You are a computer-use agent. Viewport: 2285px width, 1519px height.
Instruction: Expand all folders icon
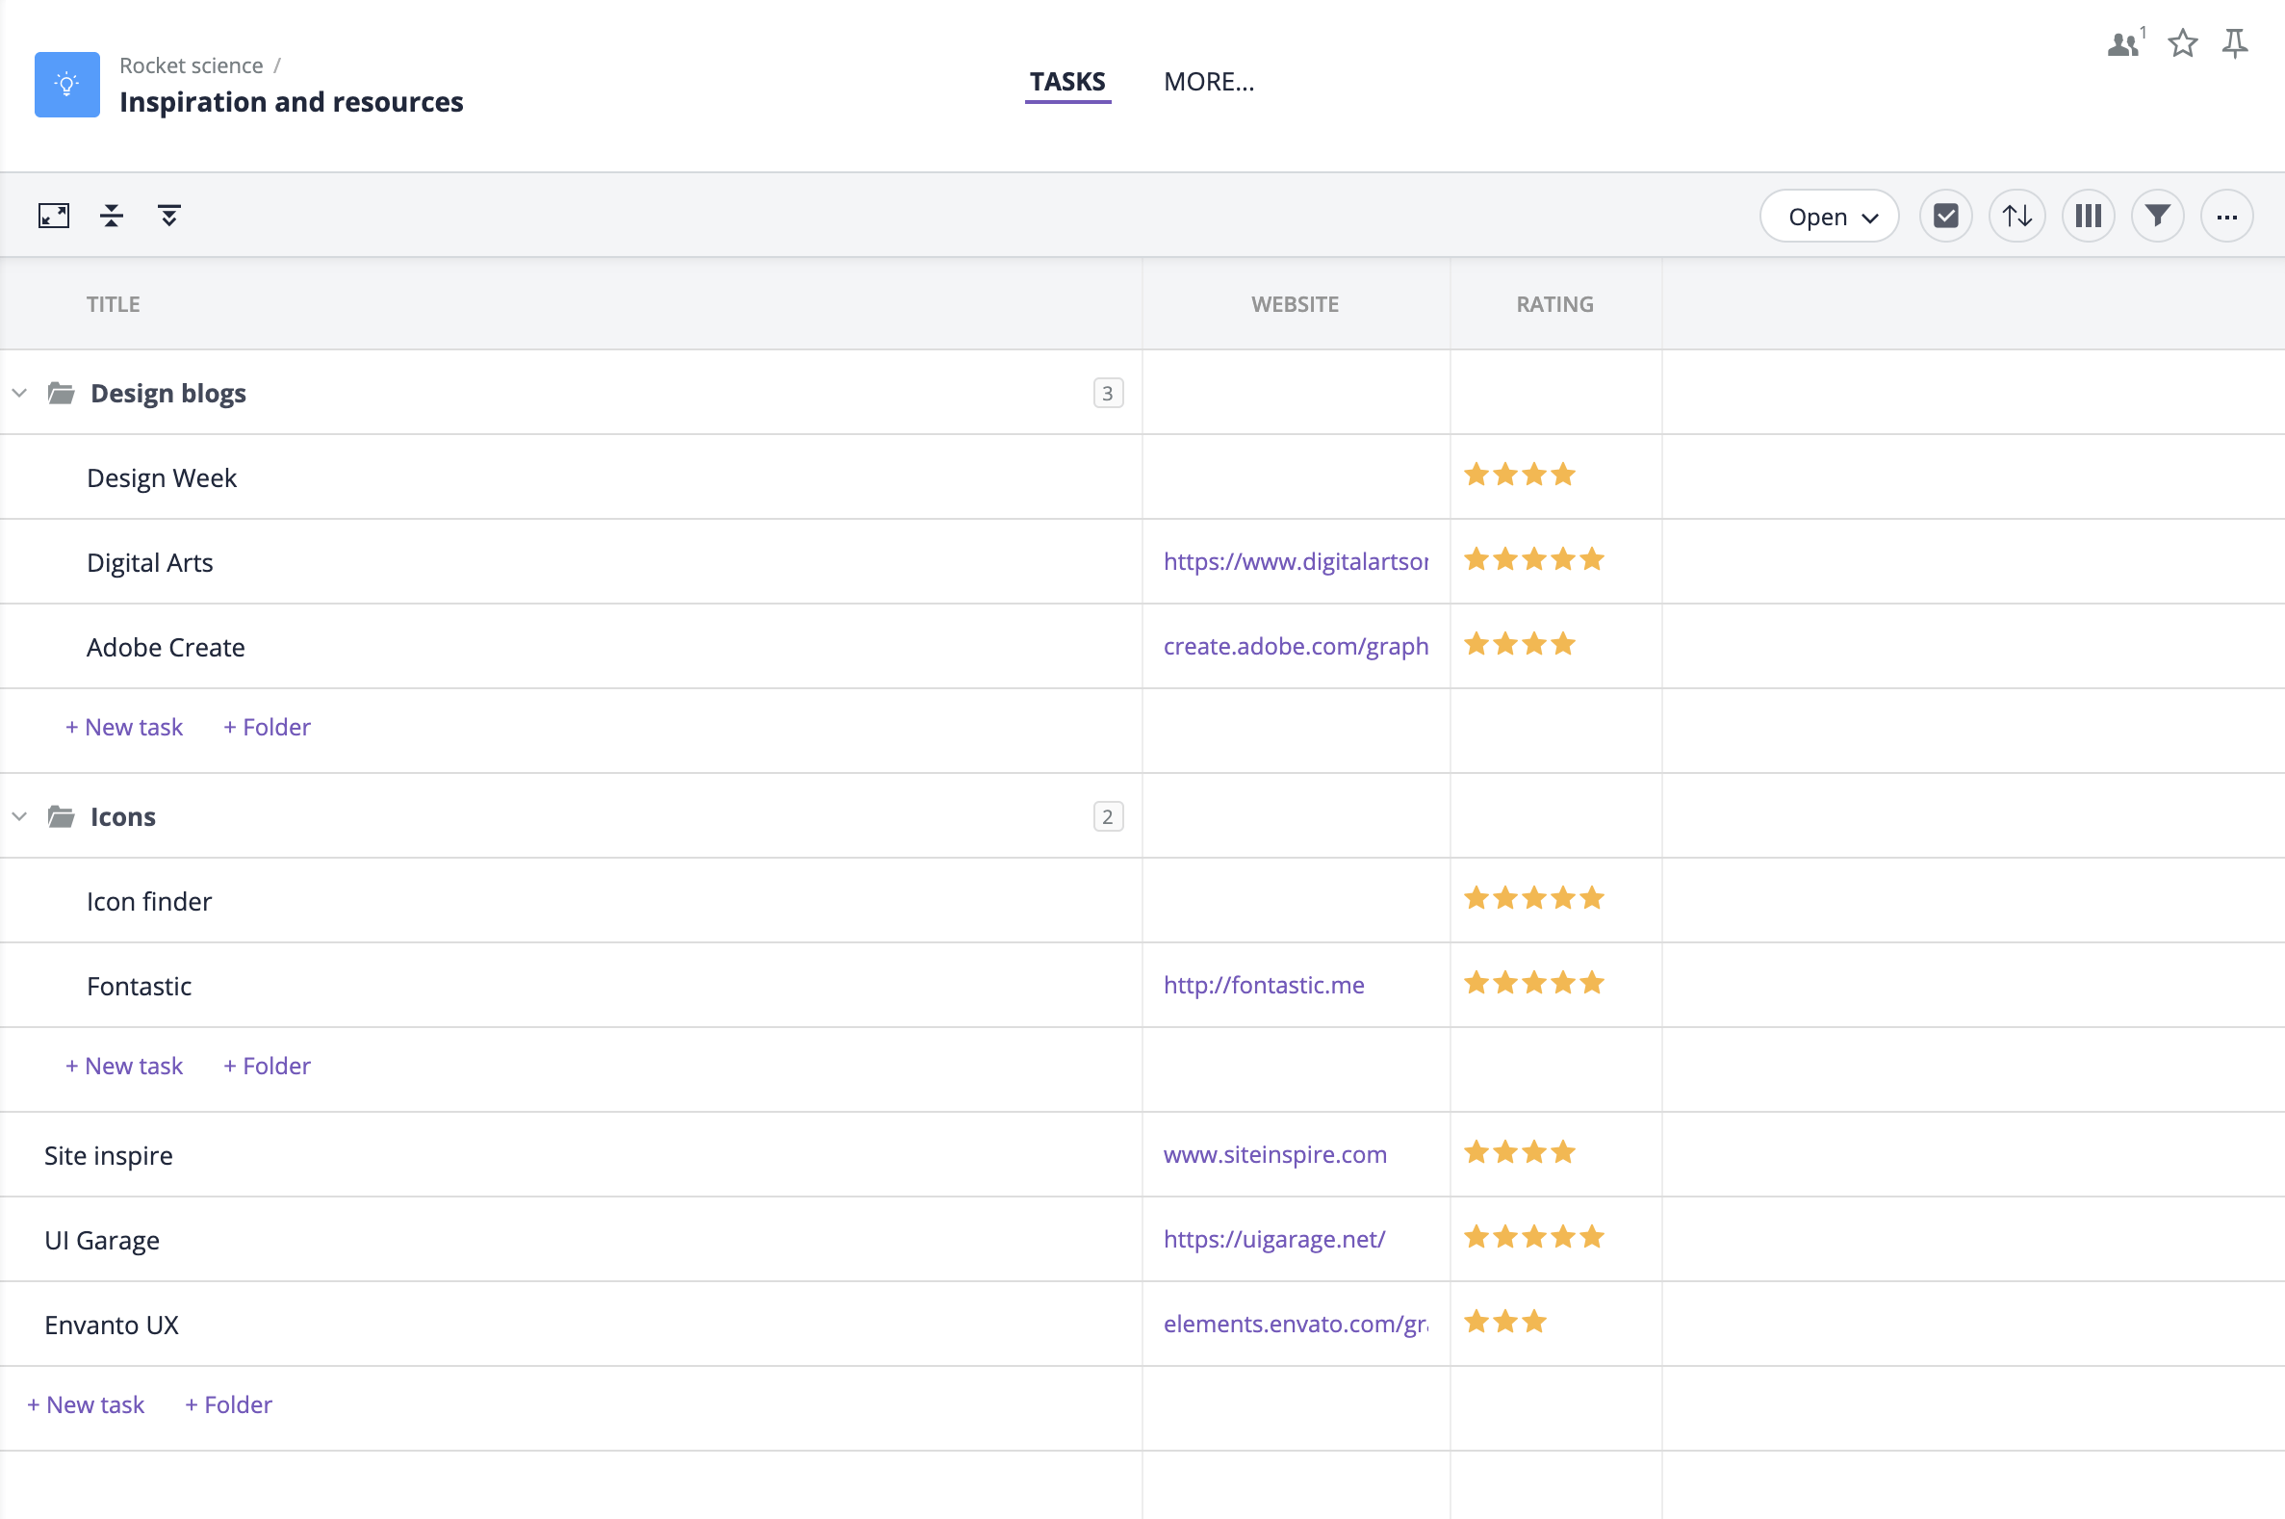point(168,215)
